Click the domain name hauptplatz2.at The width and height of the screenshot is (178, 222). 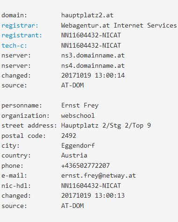[x=87, y=15]
